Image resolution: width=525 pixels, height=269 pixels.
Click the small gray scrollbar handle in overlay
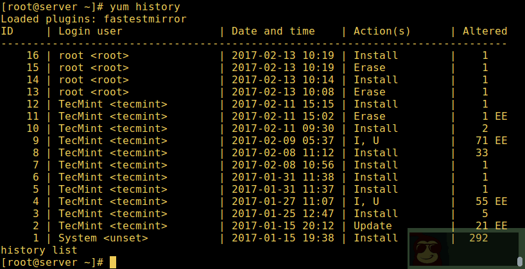(519, 261)
